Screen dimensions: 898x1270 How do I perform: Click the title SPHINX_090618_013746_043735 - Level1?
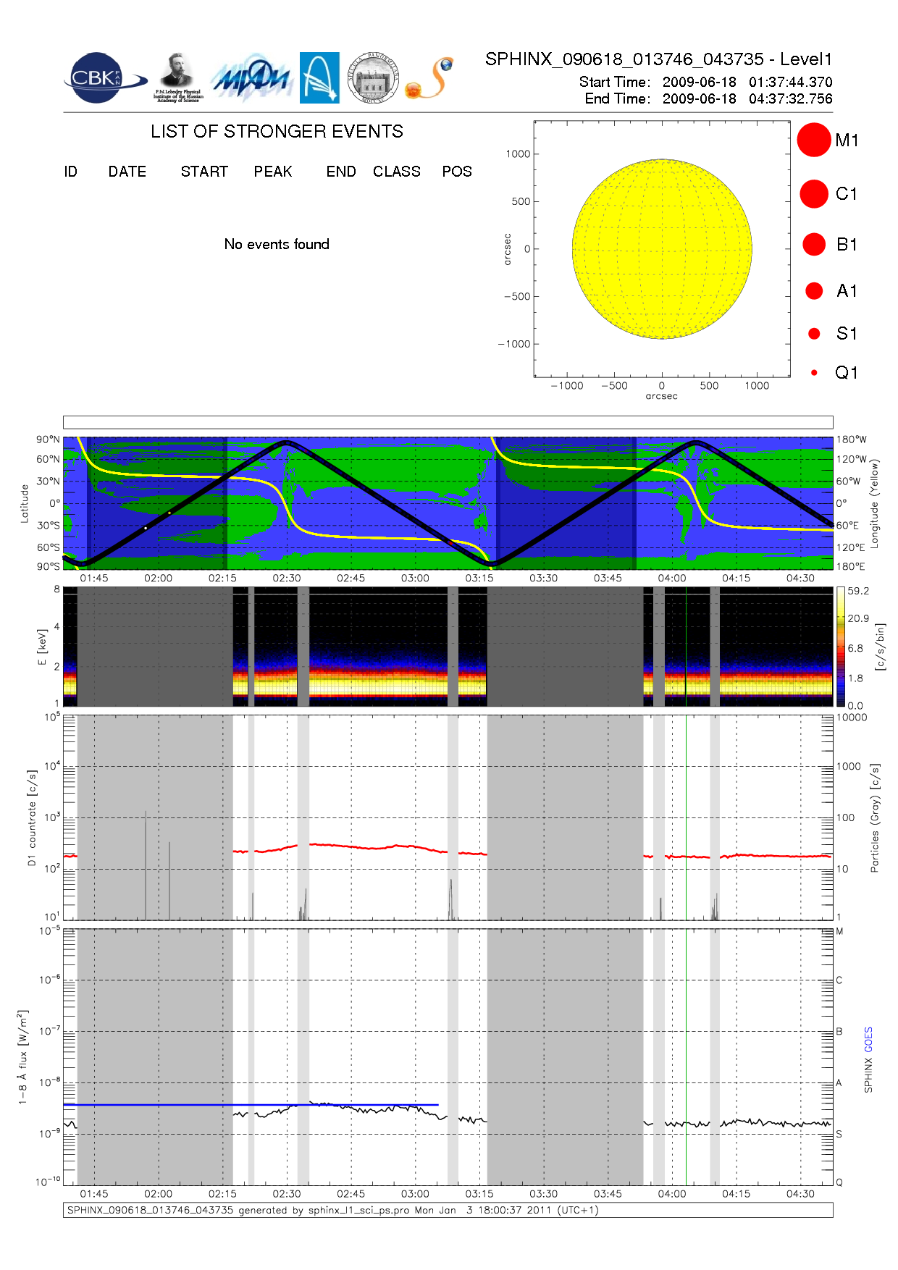point(659,59)
